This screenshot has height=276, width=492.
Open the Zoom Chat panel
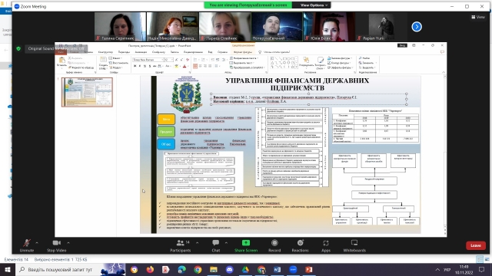click(x=216, y=245)
